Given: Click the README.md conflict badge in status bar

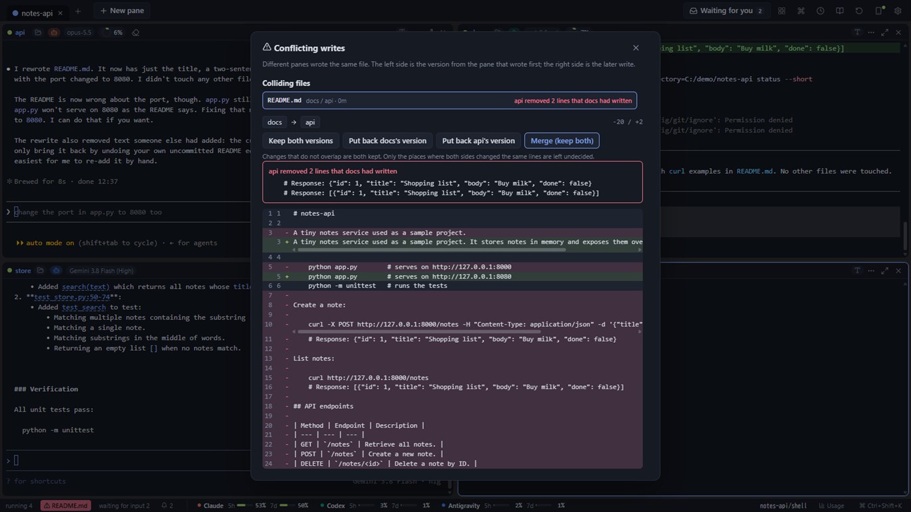Looking at the screenshot, I should [65, 505].
